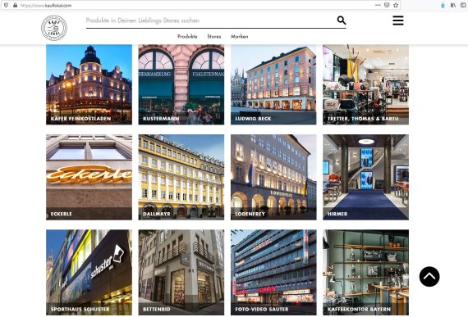Open the Produkte navigation tab

coord(187,36)
